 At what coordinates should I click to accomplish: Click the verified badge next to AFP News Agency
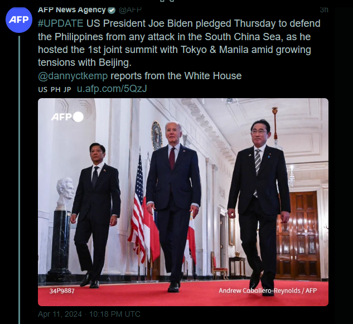click(112, 10)
